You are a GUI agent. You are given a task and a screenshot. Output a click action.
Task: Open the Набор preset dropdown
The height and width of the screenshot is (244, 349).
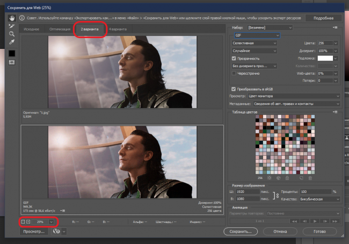pos(270,27)
